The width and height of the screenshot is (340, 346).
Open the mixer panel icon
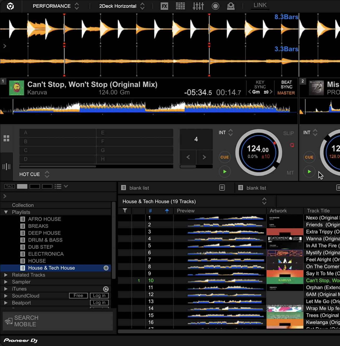coord(198,6)
